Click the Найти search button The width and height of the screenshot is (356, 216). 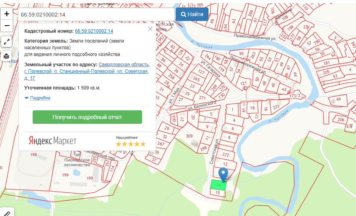[192, 14]
